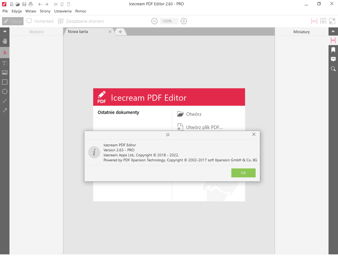This screenshot has width=338, height=262.
Task: Click the open folder icon in title bar
Action: (18, 4)
